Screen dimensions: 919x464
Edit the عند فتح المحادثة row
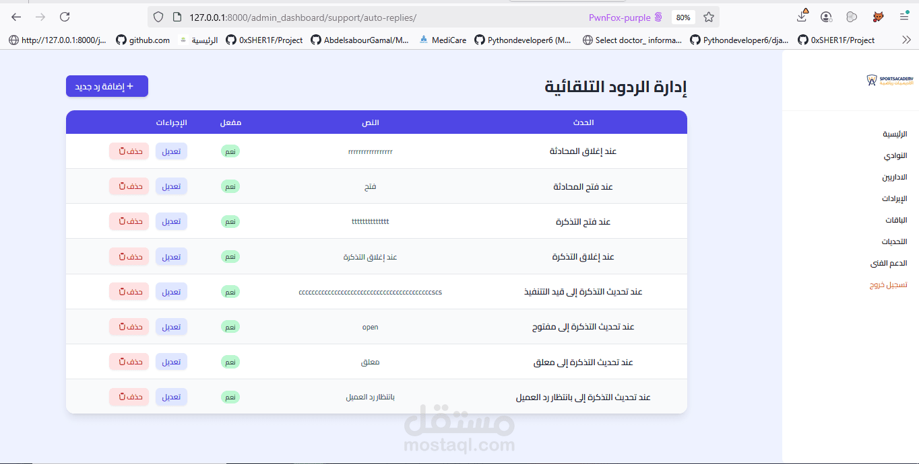point(171,186)
